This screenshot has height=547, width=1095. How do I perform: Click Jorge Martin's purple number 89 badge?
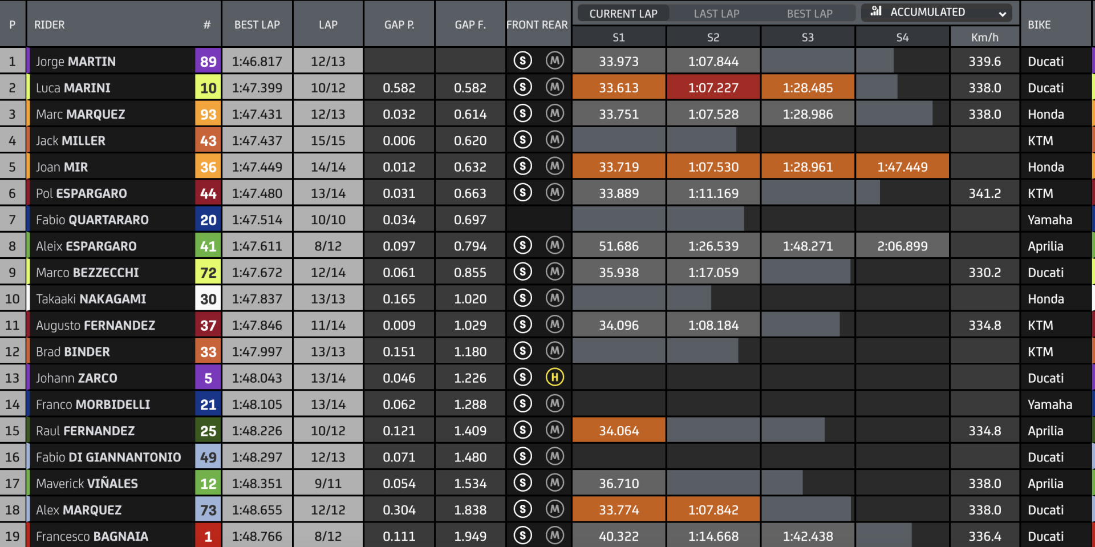pos(208,61)
